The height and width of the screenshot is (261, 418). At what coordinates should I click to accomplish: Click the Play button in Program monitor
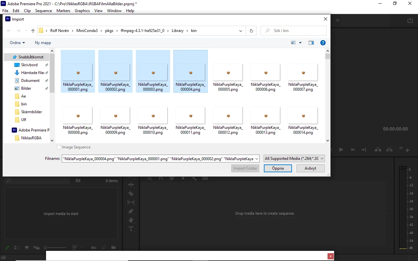click(x=341, y=150)
